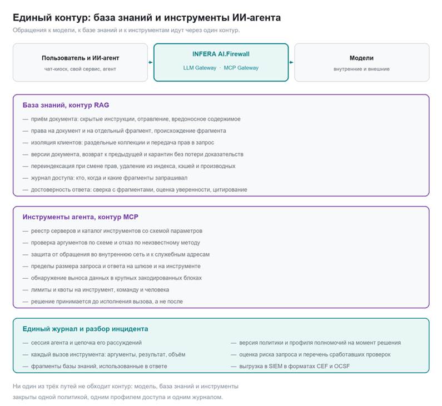
Task: Click the сессия агента list item
Action: 82,343
